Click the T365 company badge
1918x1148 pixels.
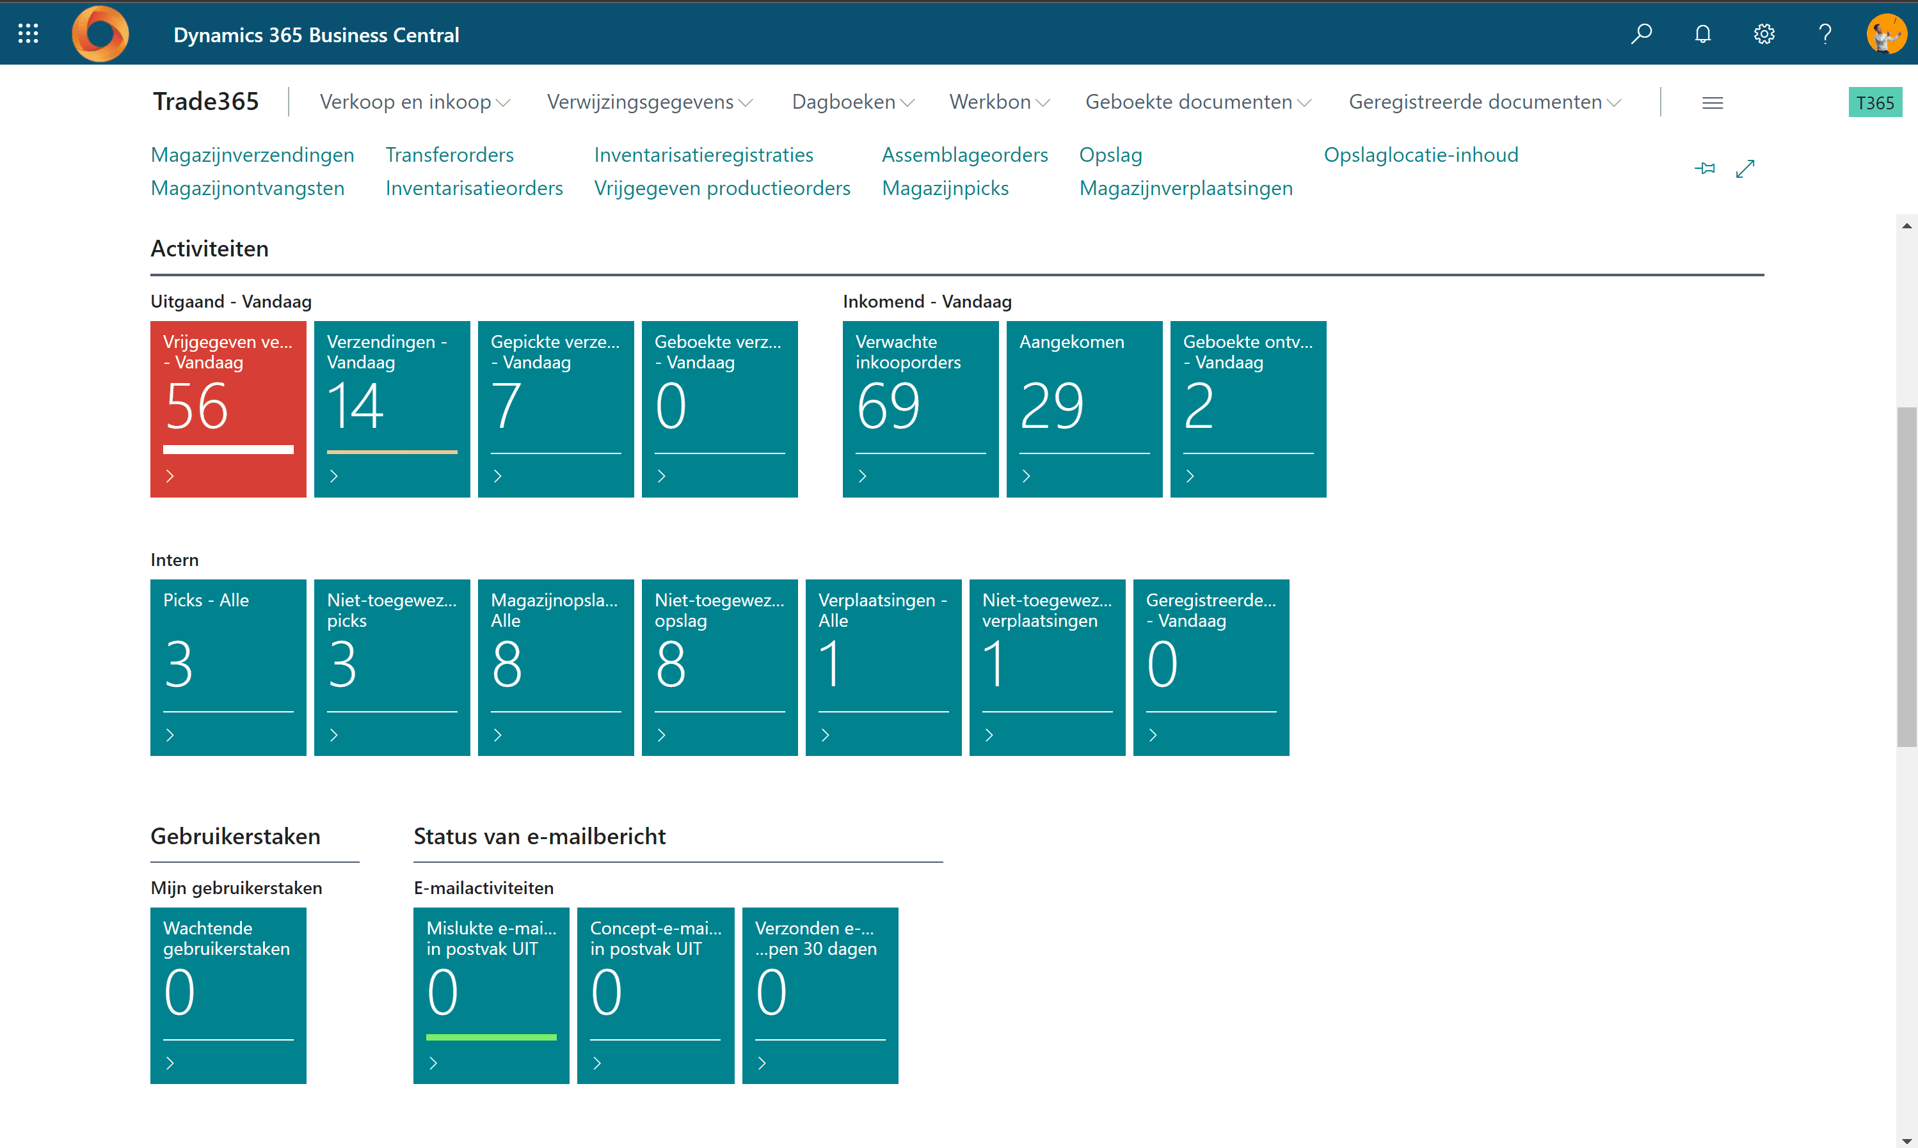[1874, 103]
